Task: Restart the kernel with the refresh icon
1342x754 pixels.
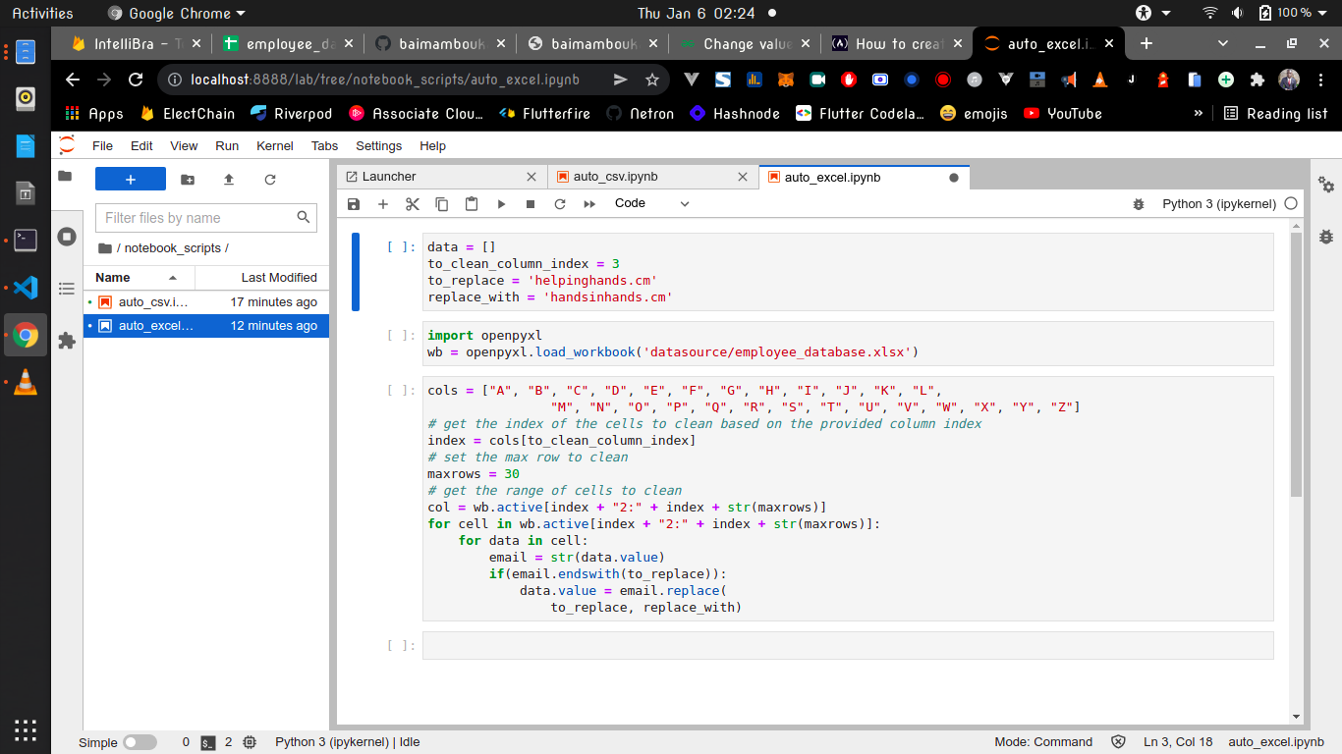Action: [x=559, y=203]
